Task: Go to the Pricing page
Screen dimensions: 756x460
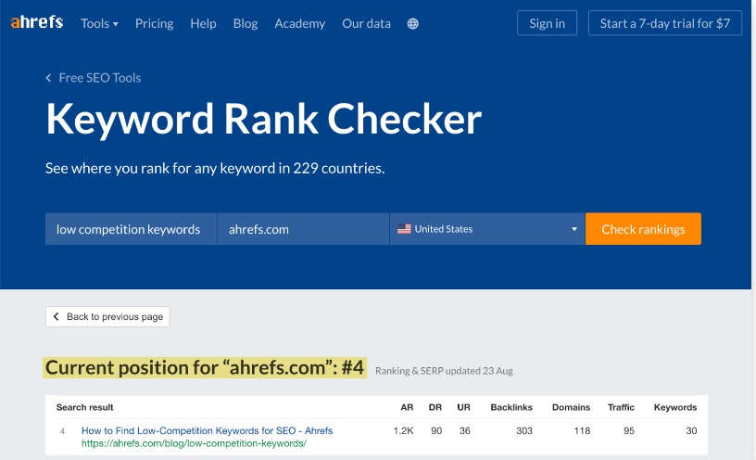Action: coord(155,24)
